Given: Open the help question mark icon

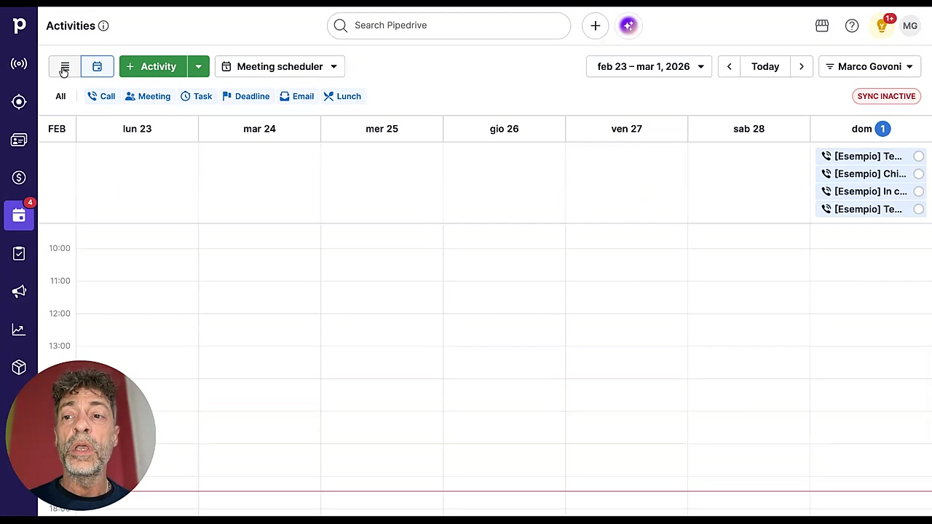Looking at the screenshot, I should click(x=852, y=25).
